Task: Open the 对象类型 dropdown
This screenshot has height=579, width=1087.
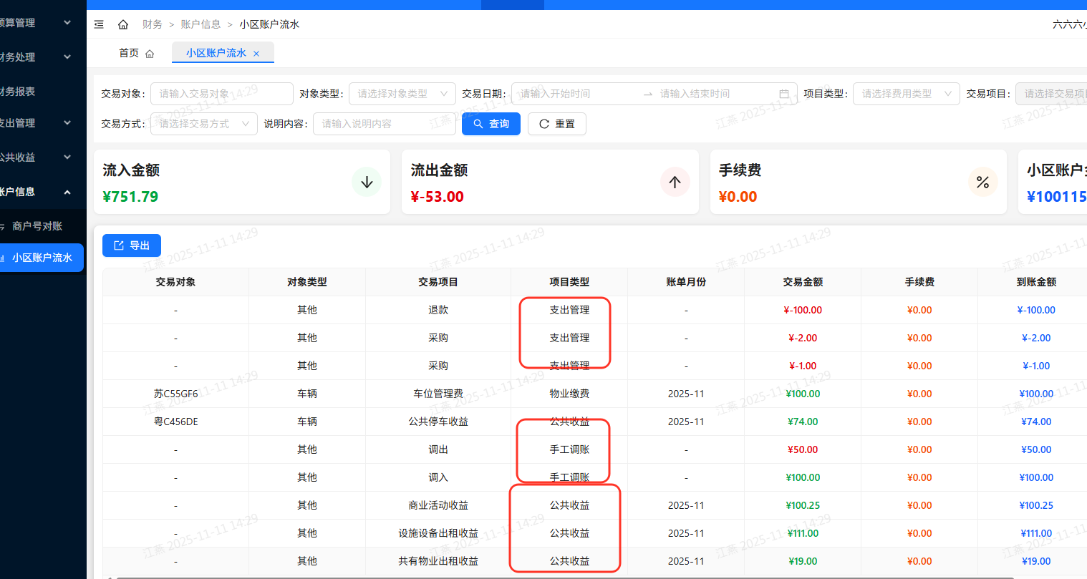Action: [x=402, y=94]
